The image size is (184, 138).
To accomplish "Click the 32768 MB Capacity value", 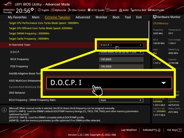I will coord(173,63).
